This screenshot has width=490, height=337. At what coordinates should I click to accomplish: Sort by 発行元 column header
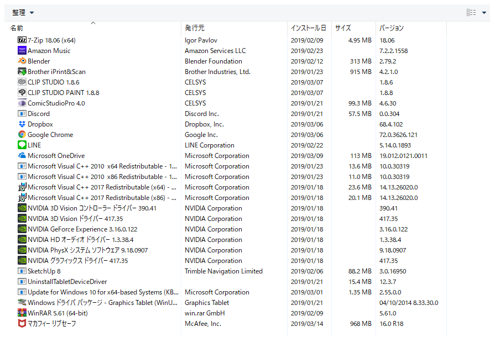pyautogui.click(x=195, y=28)
